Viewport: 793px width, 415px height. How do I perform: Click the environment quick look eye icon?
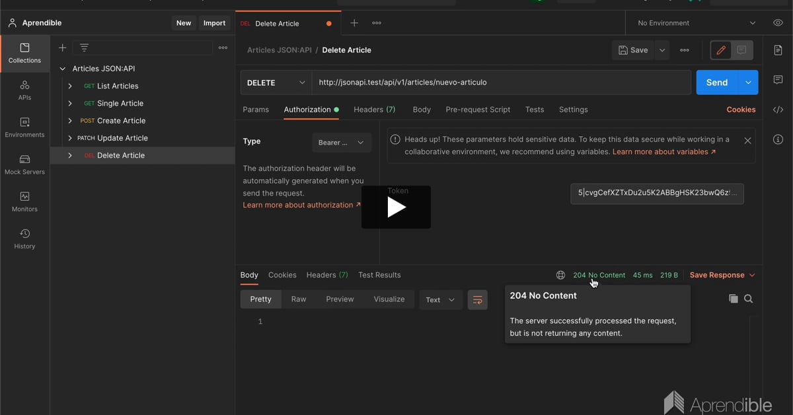[778, 23]
